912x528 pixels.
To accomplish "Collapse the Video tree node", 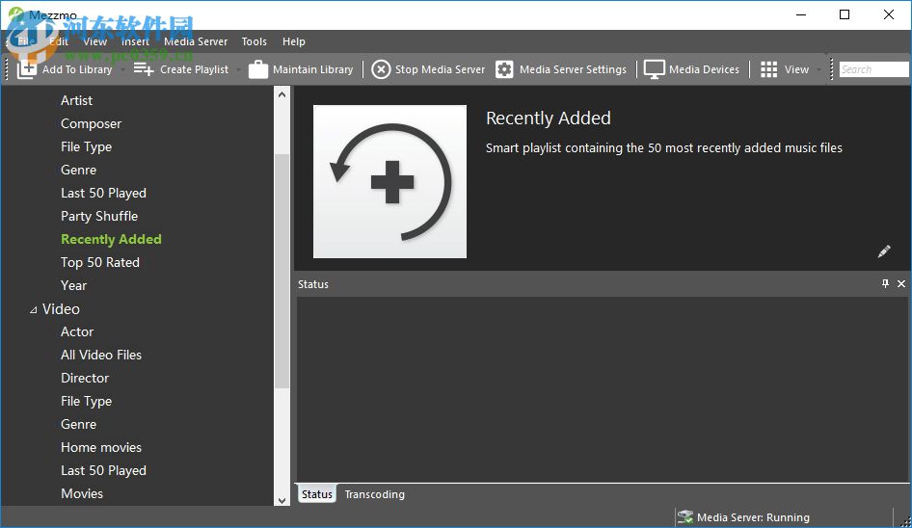I will coord(34,310).
